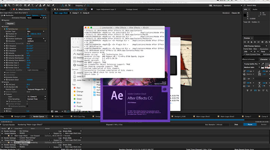Screen dimensions: 270x150
Task: Select the Selection tool in the toolbar
Action: pos(2,6)
